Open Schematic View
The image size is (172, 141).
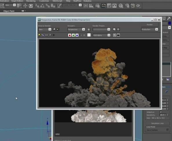click(114, 6)
